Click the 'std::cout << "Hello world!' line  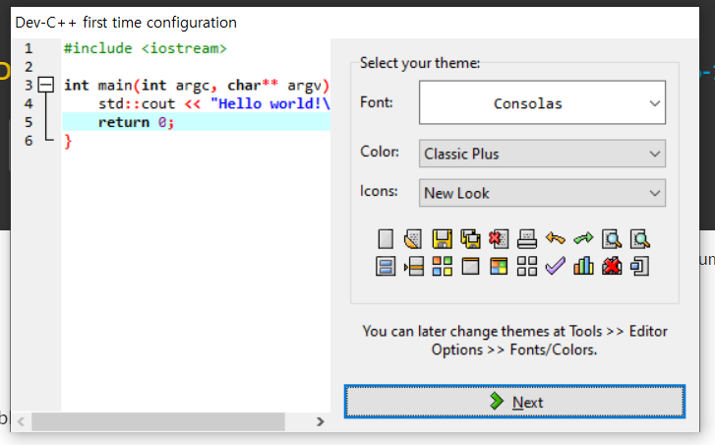(x=213, y=103)
